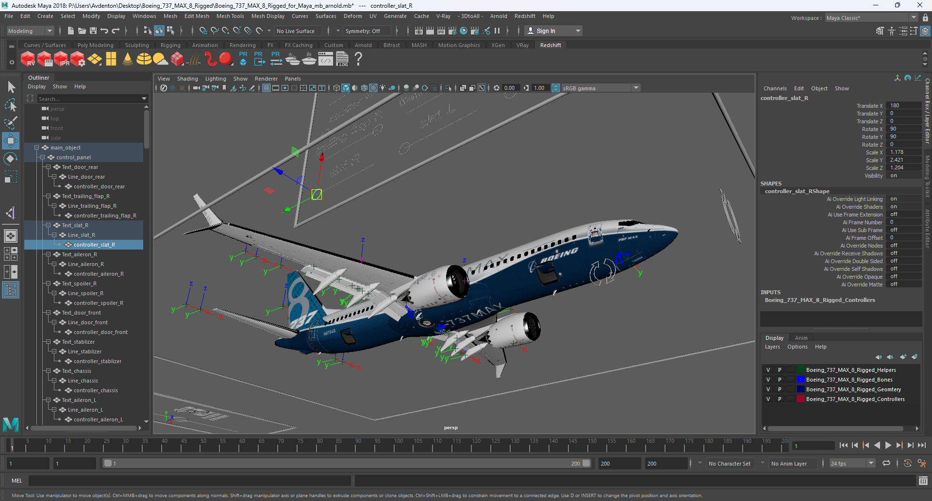The height and width of the screenshot is (501, 932).
Task: Collapse the Text_slat_R node
Action: pyautogui.click(x=48, y=225)
